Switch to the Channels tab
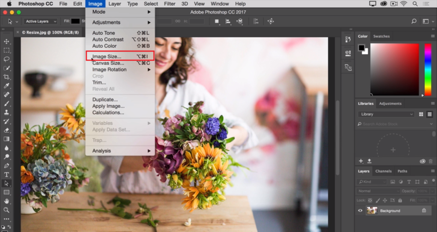Image resolution: width=437 pixels, height=232 pixels. (383, 171)
